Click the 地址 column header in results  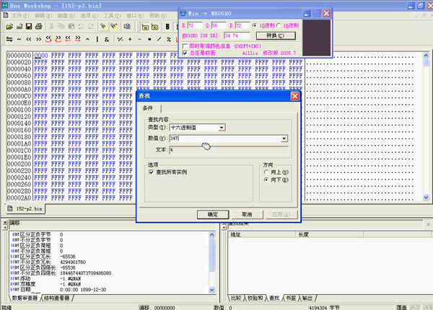262,234
